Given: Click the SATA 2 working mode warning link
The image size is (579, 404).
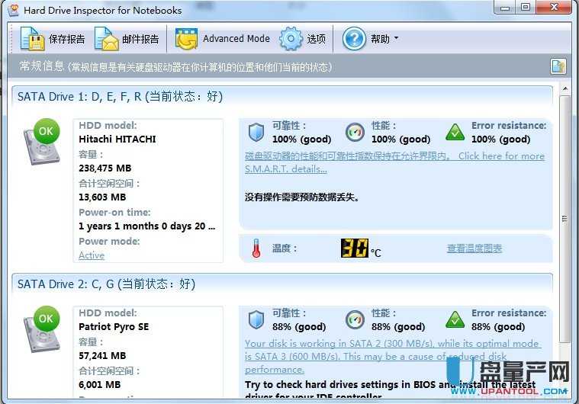Looking at the screenshot, I should click(392, 356).
